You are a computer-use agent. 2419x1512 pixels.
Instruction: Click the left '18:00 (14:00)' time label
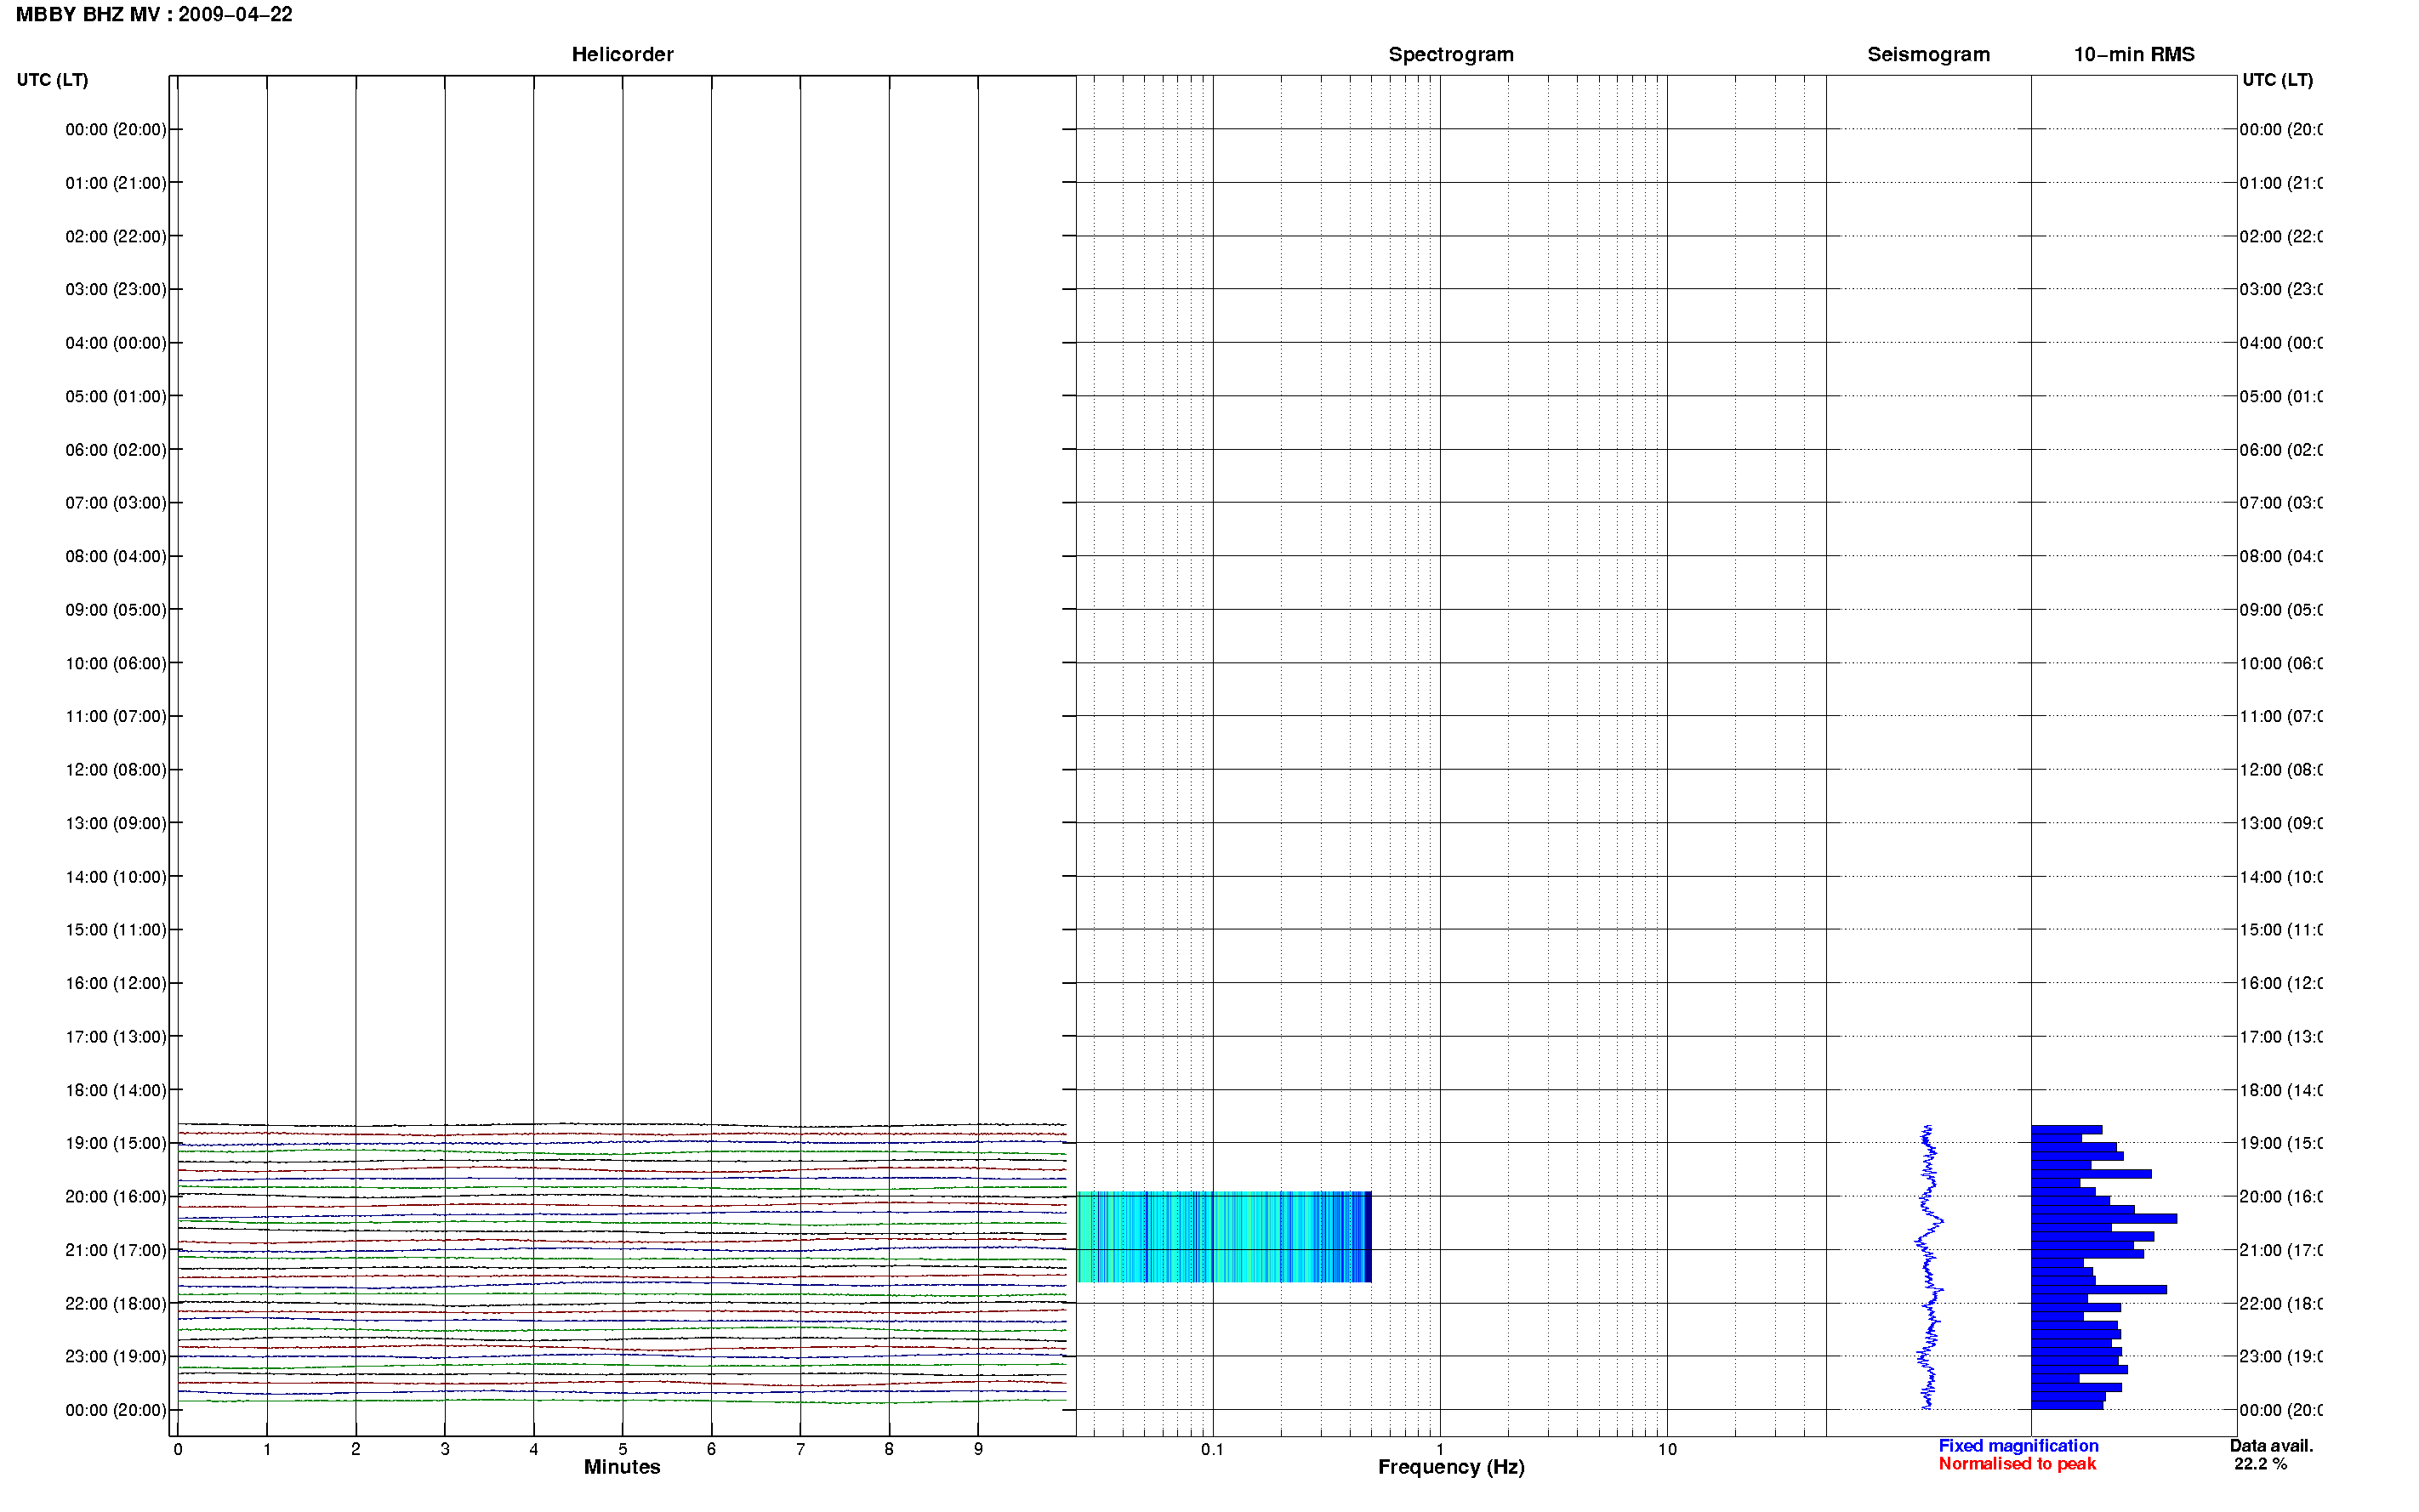point(116,1090)
